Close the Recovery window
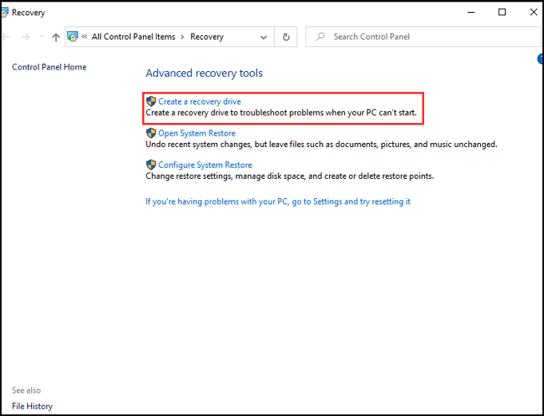 pyautogui.click(x=534, y=12)
